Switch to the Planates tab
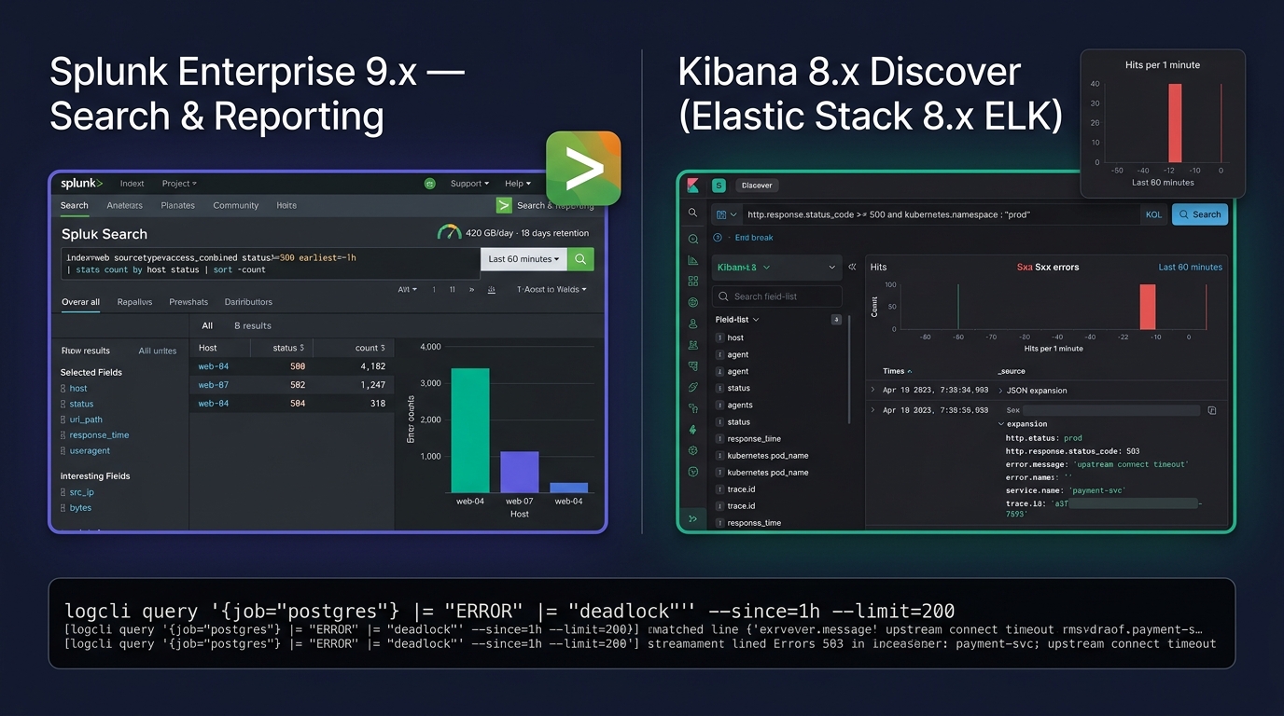Viewport: 1284px width, 716px height. tap(177, 205)
